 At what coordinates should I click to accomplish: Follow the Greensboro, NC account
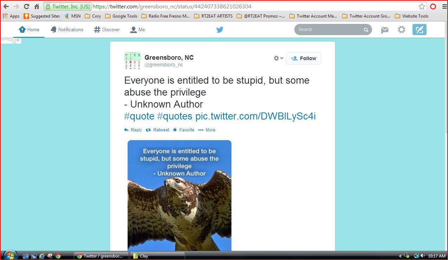(303, 58)
